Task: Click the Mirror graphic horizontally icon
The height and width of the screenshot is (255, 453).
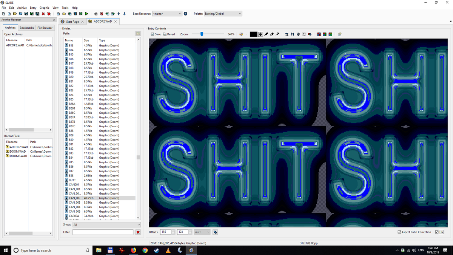Action: 287,34
